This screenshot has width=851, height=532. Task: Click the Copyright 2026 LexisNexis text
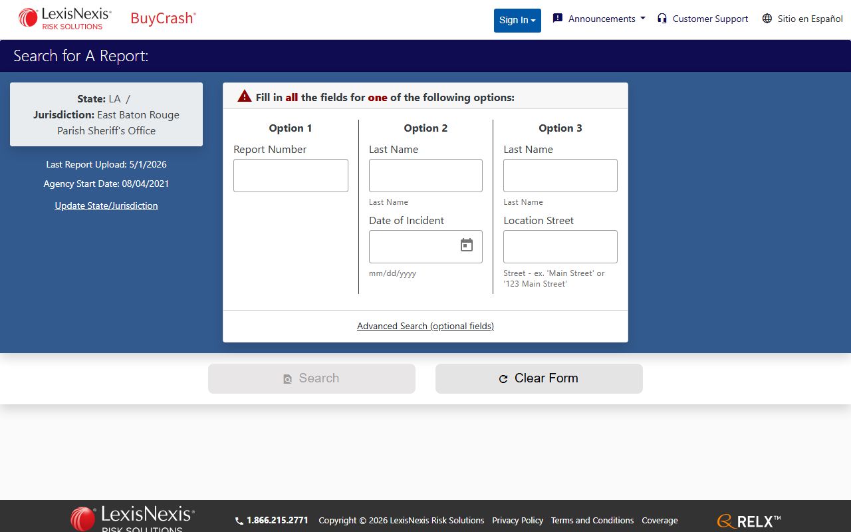pos(402,521)
